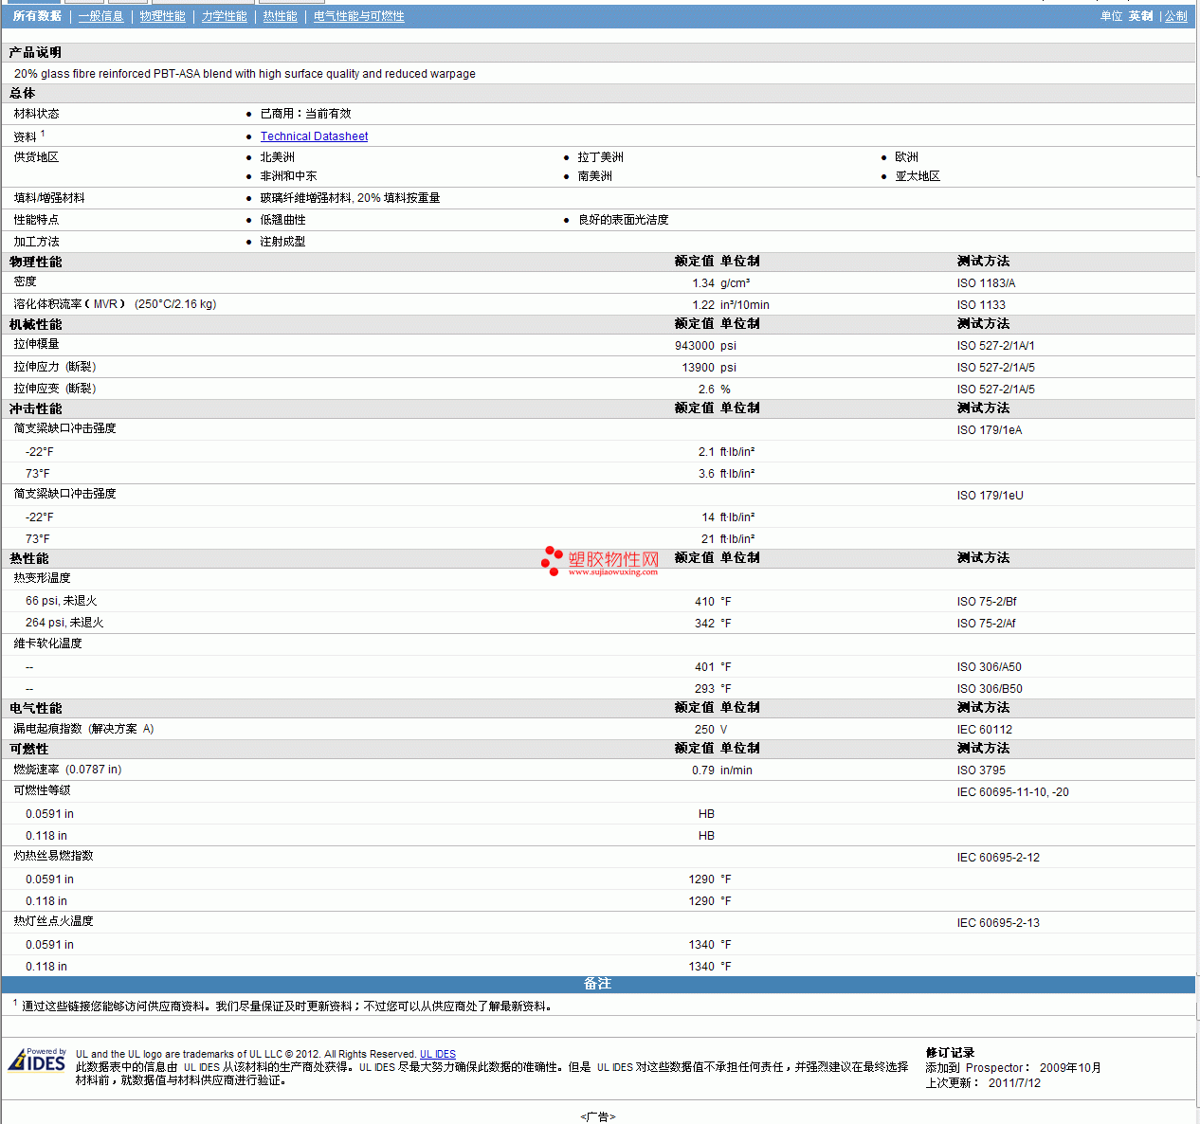Open the 电气性能与可燃性 section link

click(x=358, y=16)
